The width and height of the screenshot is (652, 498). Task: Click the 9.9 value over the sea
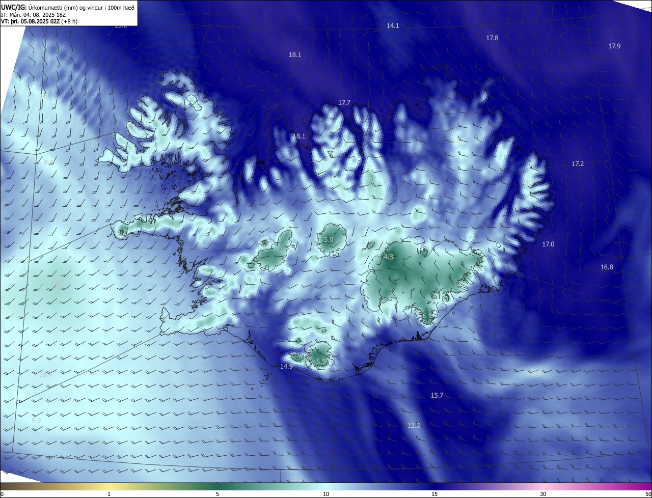[36, 420]
